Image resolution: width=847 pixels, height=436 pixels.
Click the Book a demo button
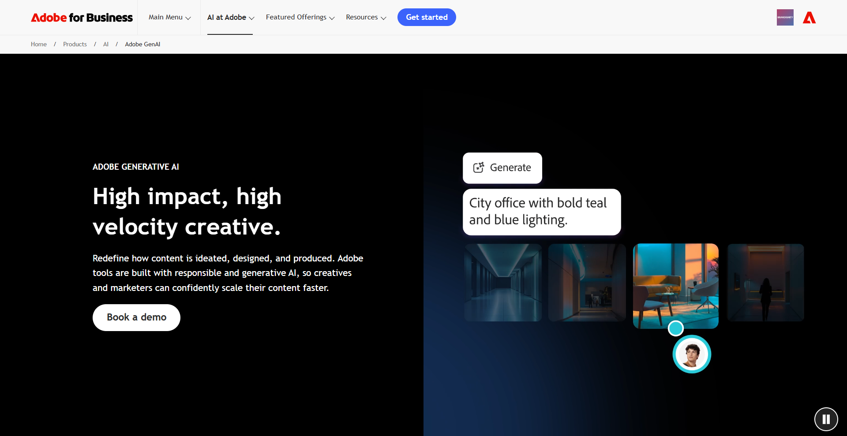click(x=136, y=317)
